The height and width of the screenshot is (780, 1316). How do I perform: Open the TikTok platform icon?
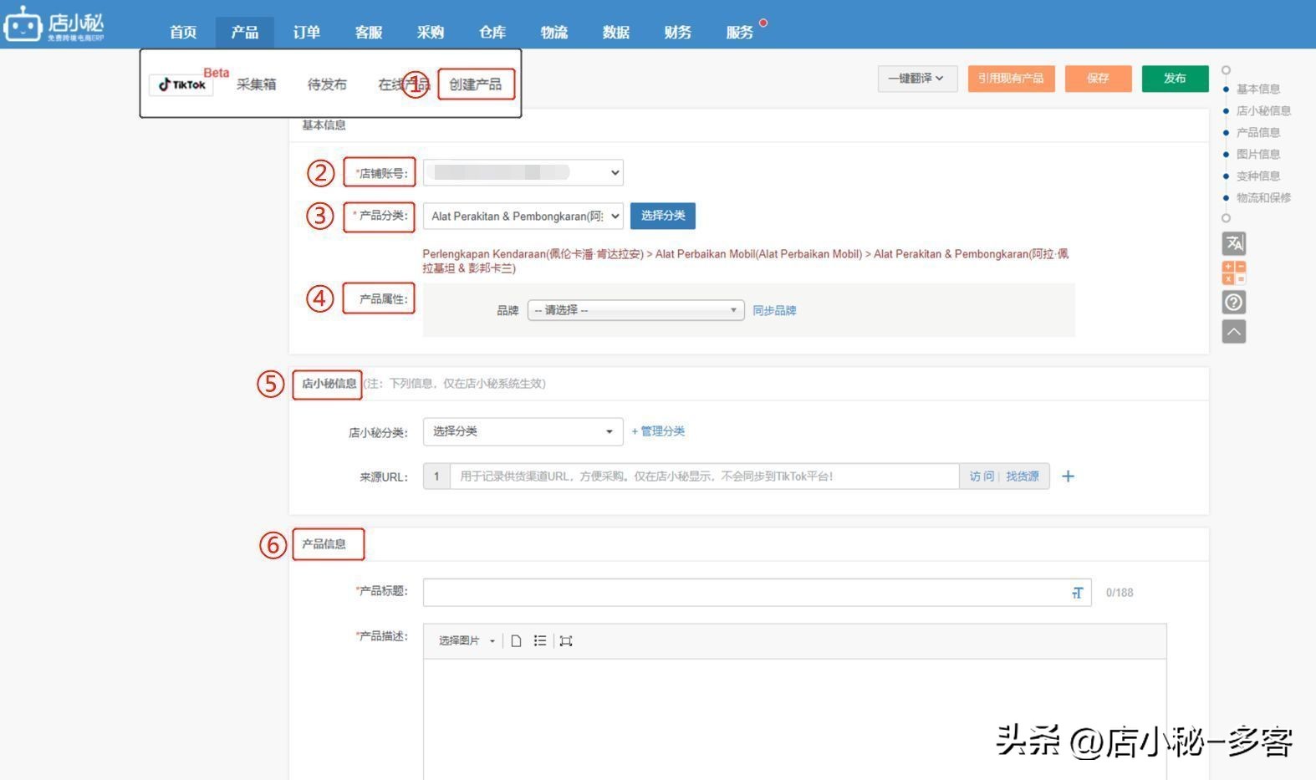point(181,84)
